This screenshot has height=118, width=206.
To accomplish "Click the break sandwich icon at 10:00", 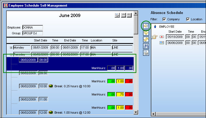I will coord(51,86).
